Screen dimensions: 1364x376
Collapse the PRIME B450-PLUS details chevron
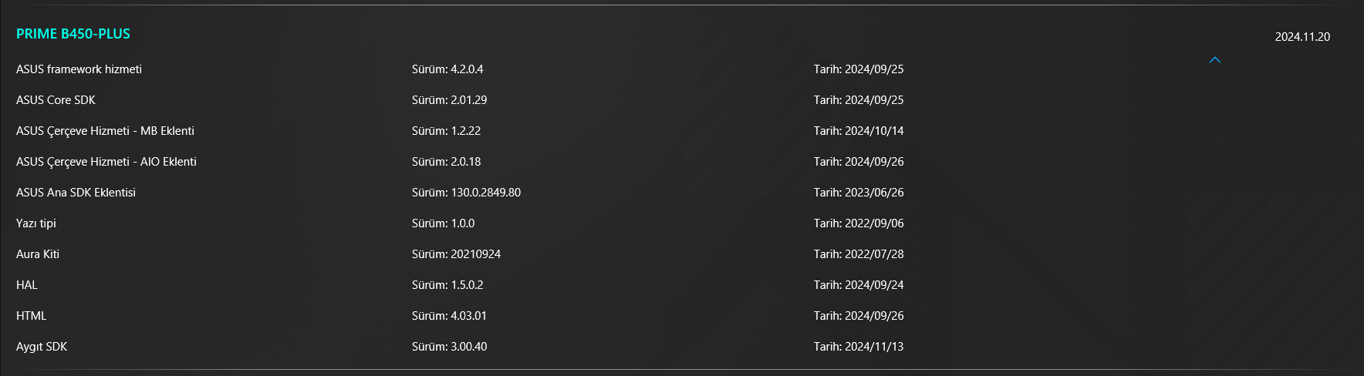coord(1215,60)
